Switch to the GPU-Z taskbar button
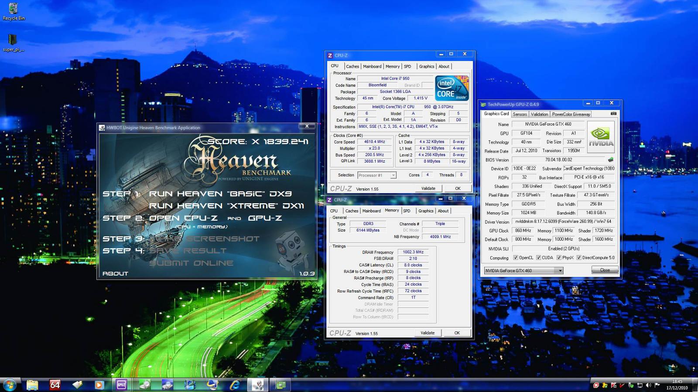 tap(280, 385)
